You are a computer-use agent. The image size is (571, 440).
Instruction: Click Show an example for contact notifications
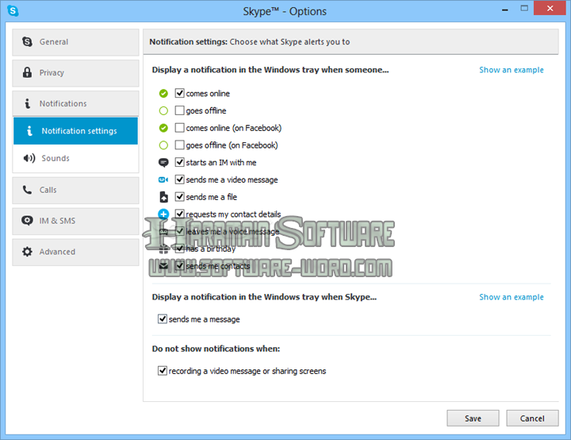click(512, 70)
